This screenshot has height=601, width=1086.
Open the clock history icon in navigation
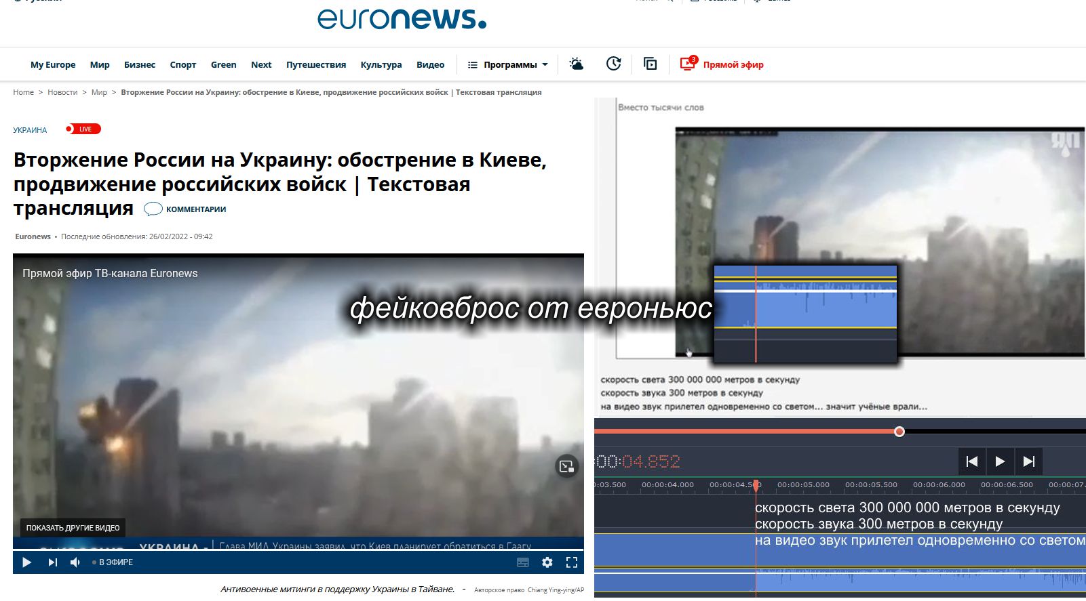coord(613,64)
